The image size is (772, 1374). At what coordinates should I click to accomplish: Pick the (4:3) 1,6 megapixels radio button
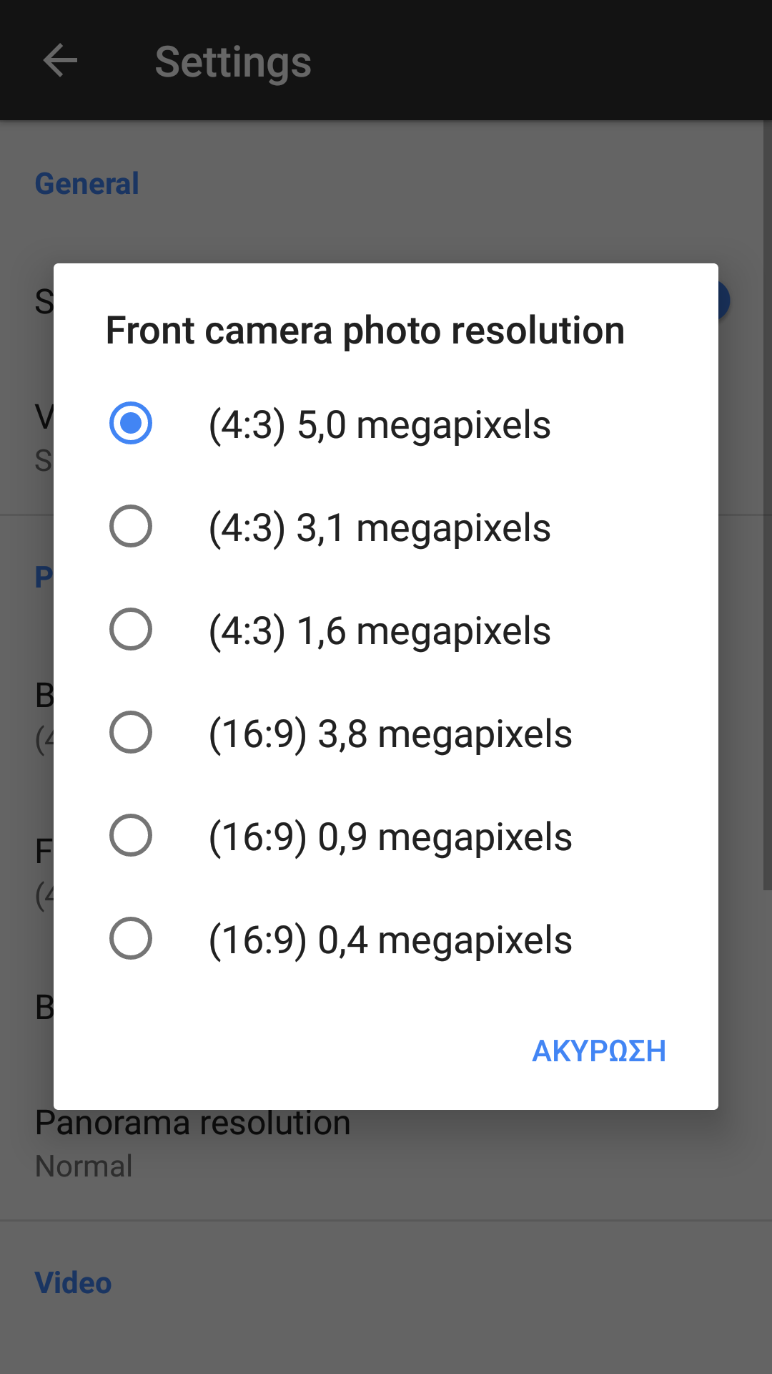[x=131, y=629]
